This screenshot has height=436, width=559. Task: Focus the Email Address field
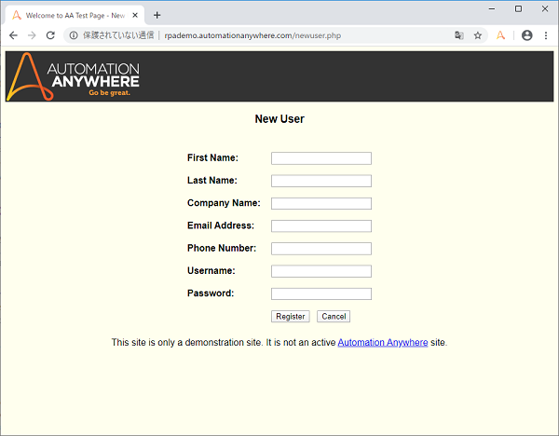[321, 226]
